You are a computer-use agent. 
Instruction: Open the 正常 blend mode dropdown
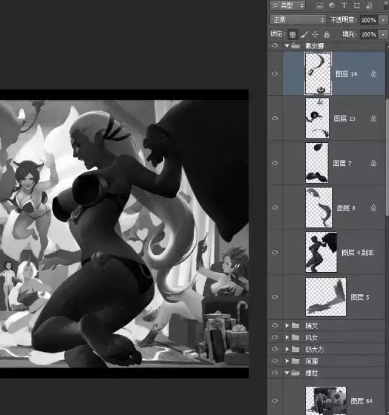(298, 20)
